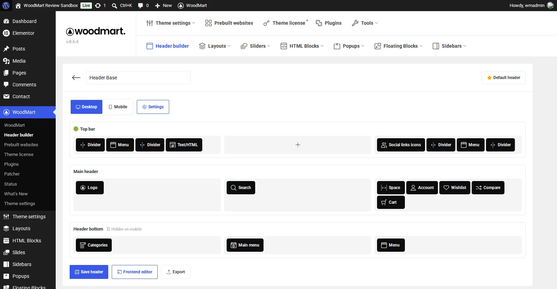Switch to the Mobile view
The image size is (557, 289).
(x=118, y=107)
